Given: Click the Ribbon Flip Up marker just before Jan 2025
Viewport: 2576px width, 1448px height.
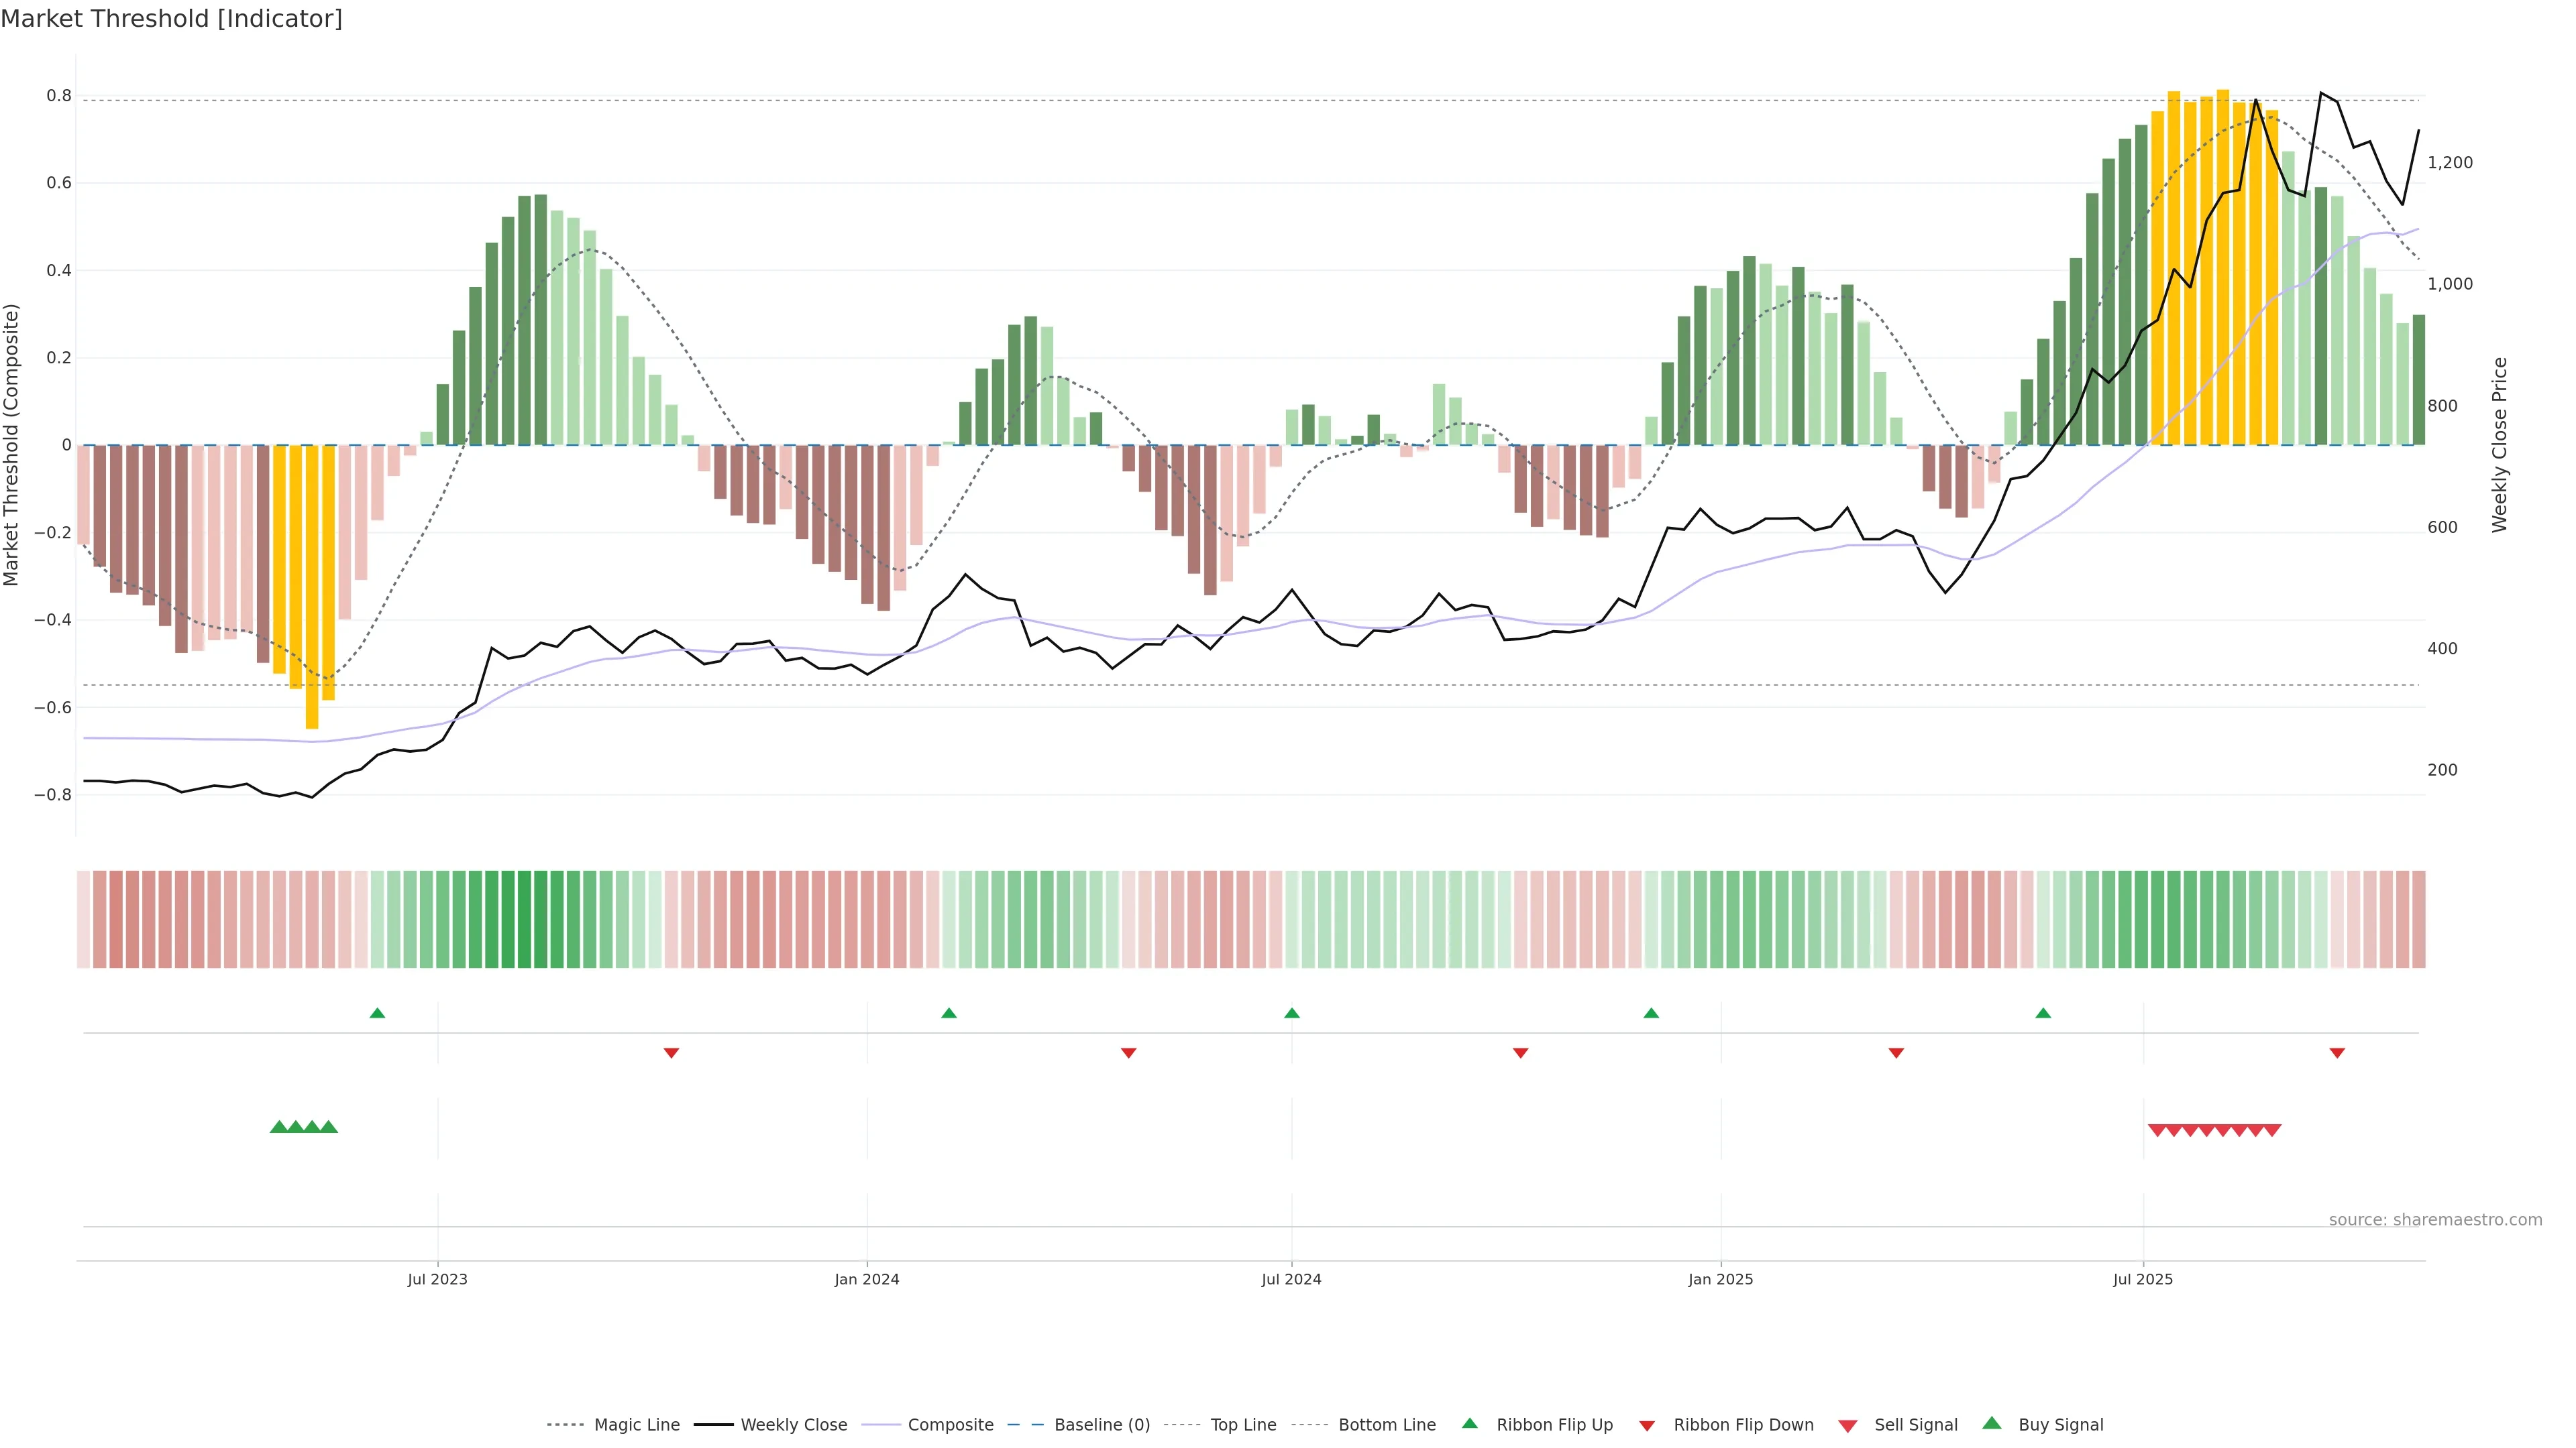Looking at the screenshot, I should [1651, 1014].
